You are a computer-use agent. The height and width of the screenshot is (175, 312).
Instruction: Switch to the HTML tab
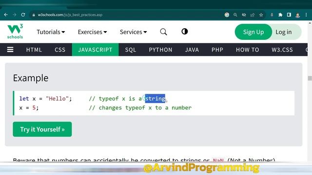coord(34,50)
